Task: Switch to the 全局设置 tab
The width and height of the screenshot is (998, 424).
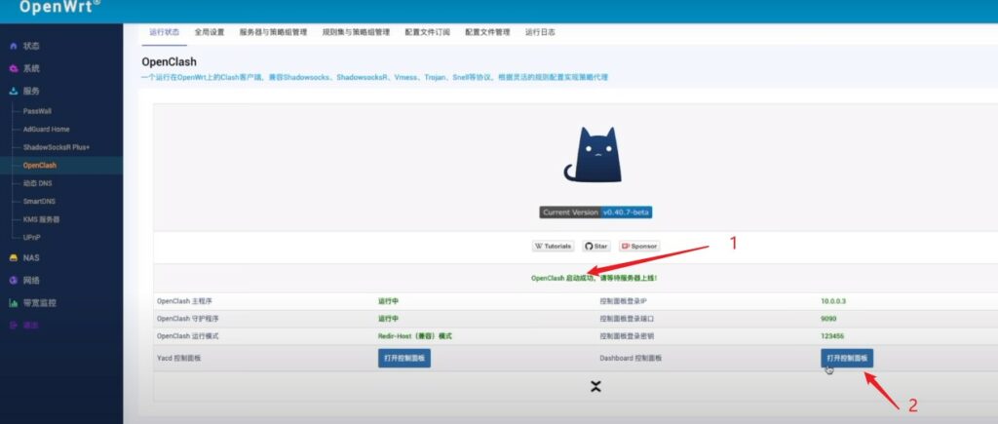Action: [x=210, y=32]
